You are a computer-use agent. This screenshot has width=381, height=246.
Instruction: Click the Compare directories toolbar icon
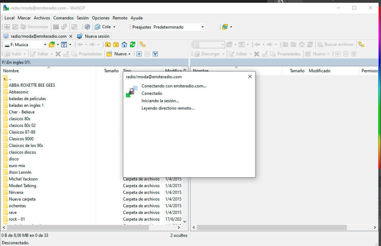coord(7,27)
